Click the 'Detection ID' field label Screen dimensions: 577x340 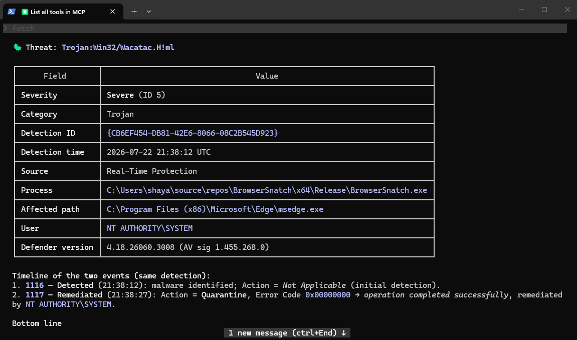click(48, 133)
